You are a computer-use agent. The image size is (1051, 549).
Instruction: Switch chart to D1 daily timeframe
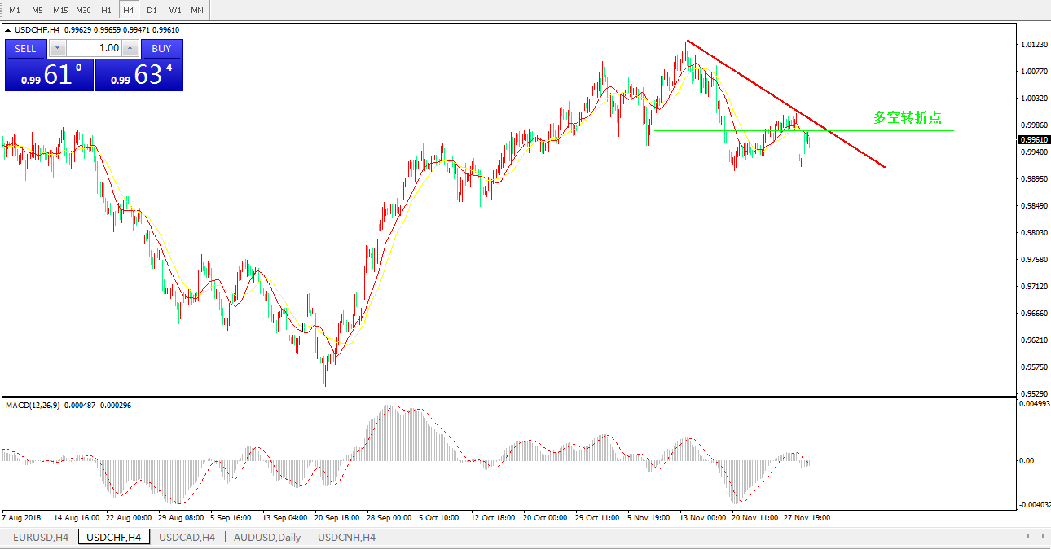tap(152, 10)
